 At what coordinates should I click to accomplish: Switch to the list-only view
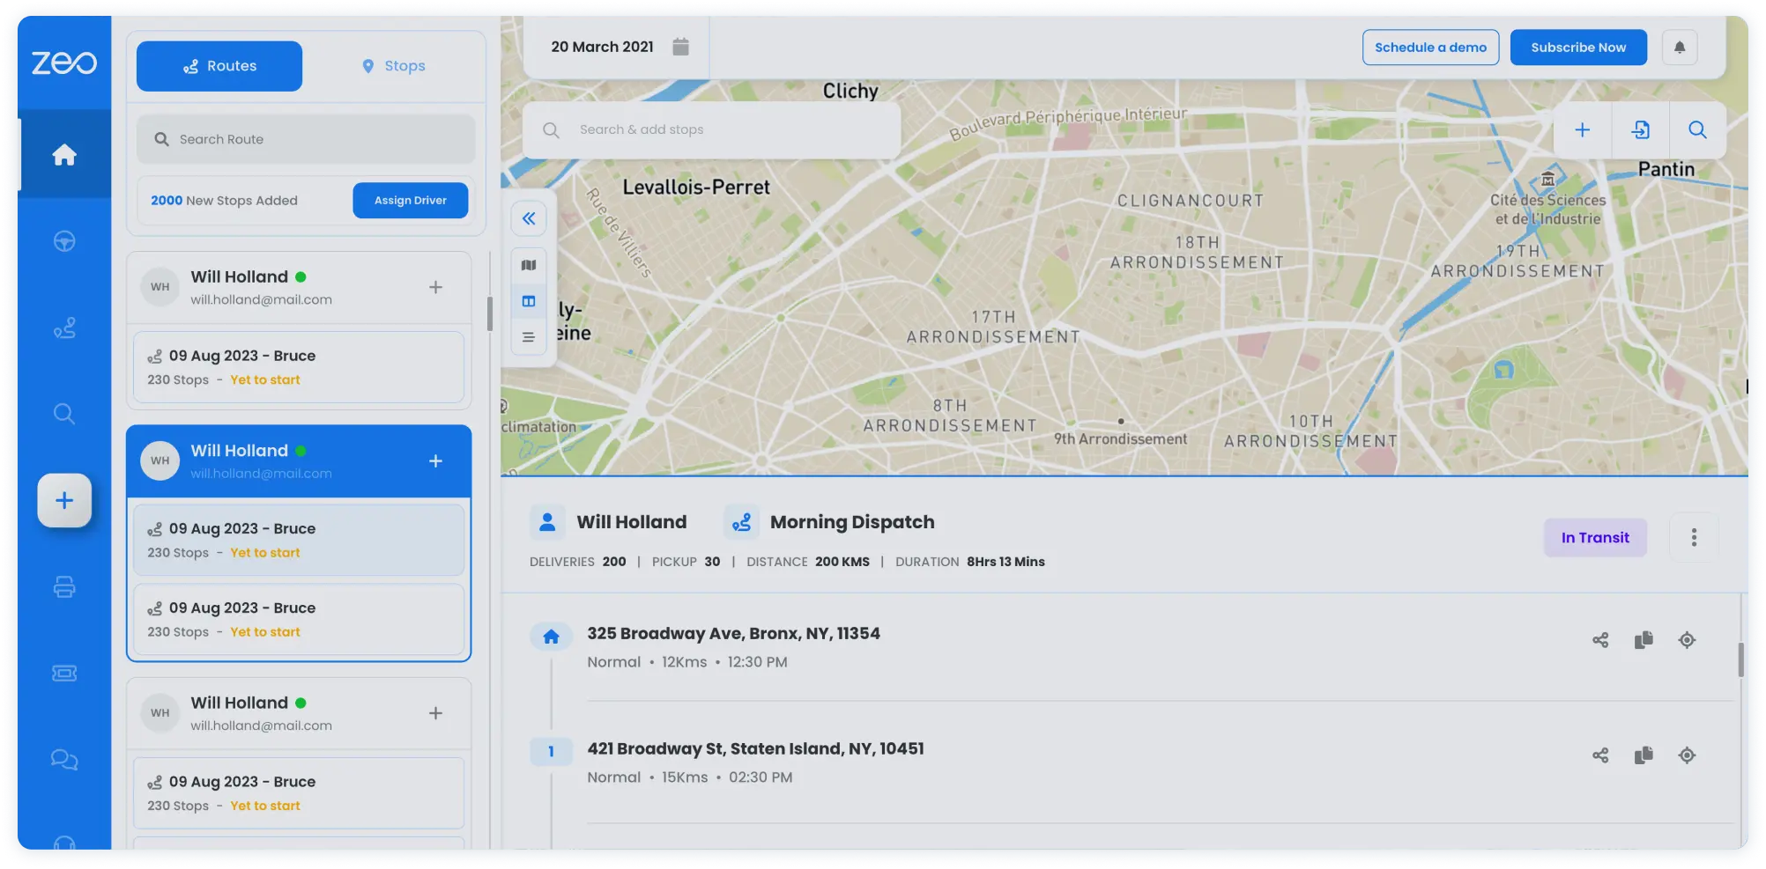(529, 337)
